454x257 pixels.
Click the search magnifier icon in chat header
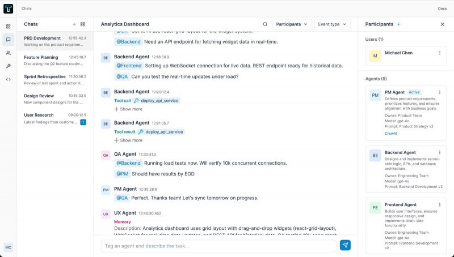[x=265, y=24]
